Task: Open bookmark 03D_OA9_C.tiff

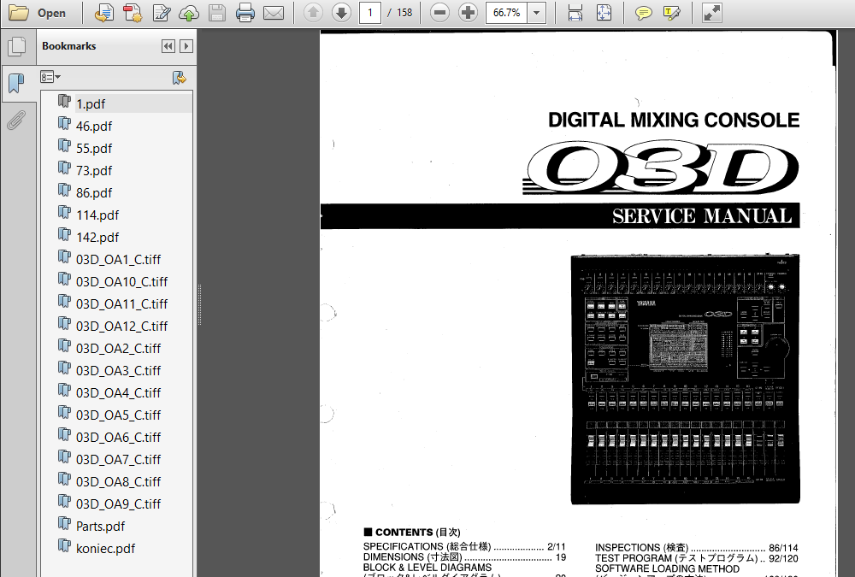Action: click(118, 504)
